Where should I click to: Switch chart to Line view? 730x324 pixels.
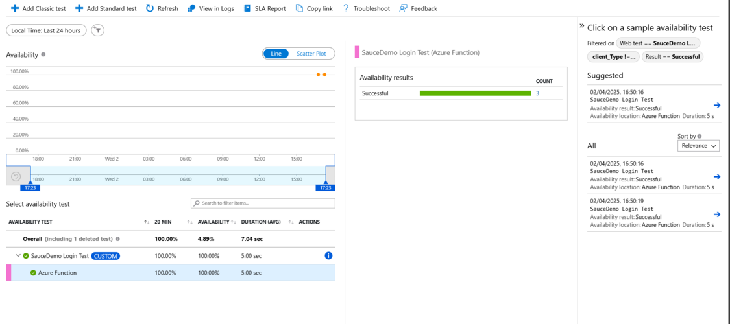(x=276, y=53)
